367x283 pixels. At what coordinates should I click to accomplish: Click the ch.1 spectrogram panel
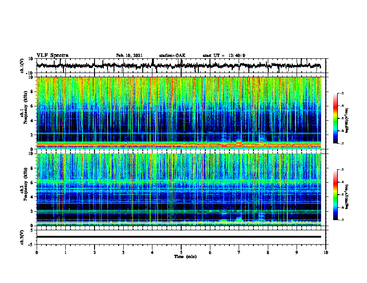click(179, 113)
